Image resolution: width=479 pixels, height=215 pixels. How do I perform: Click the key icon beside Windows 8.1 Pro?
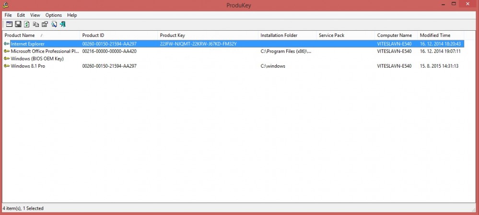point(7,66)
